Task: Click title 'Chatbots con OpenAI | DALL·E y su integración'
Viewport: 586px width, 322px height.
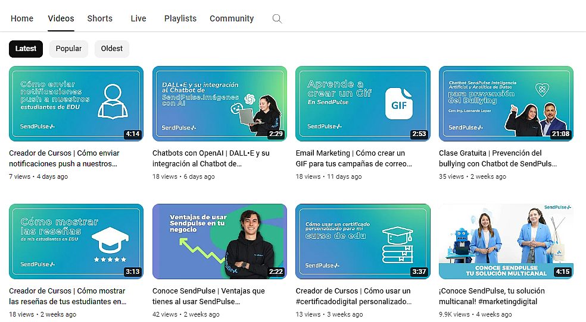Action: [x=211, y=159]
